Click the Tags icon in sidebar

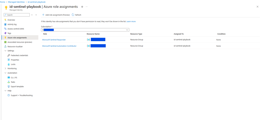click(x=5, y=33)
